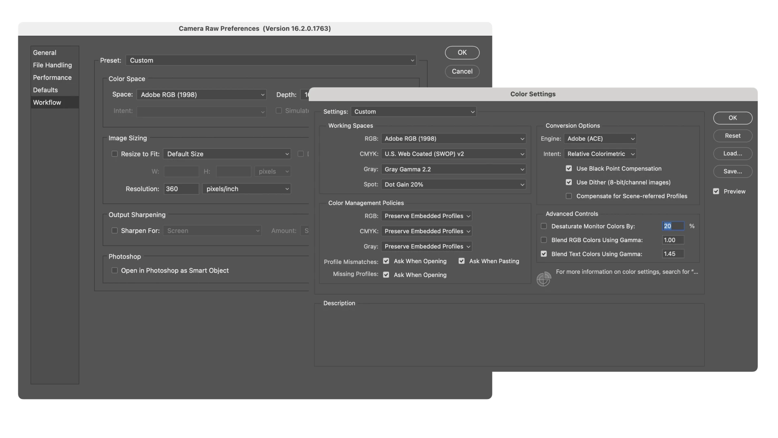This screenshot has height=438, width=778.
Task: Open Sharpen For Screen dropdown
Action: [x=212, y=231]
